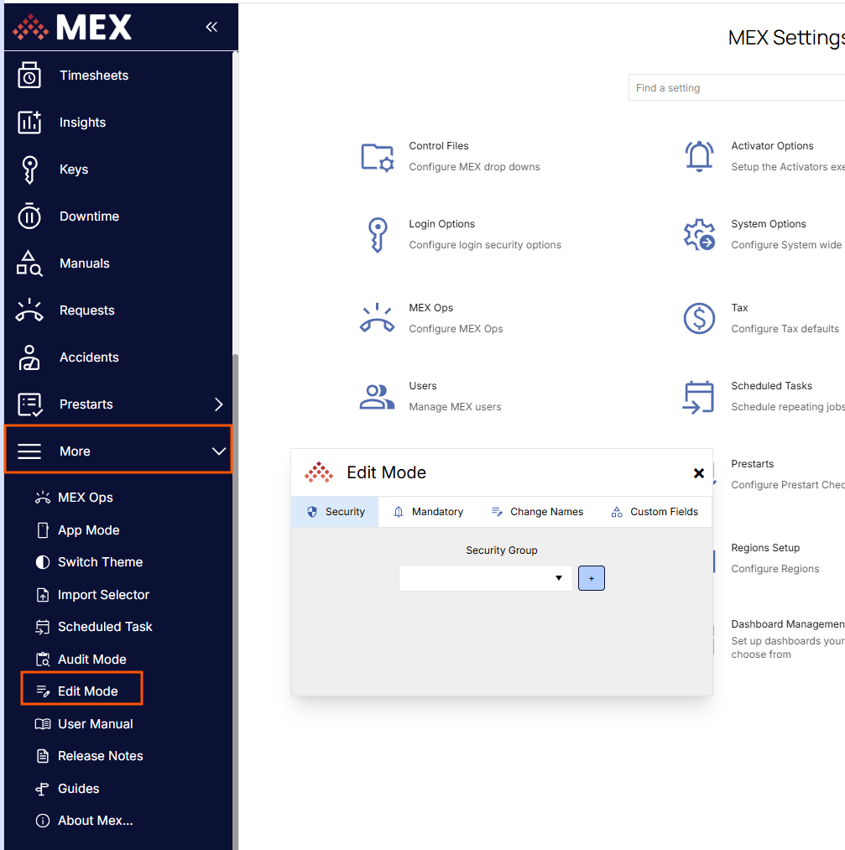Select Edit Mode menu entry
845x850 pixels.
pos(82,688)
